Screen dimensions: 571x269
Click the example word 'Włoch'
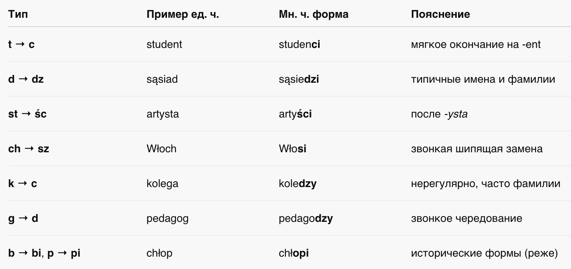pyautogui.click(x=161, y=149)
